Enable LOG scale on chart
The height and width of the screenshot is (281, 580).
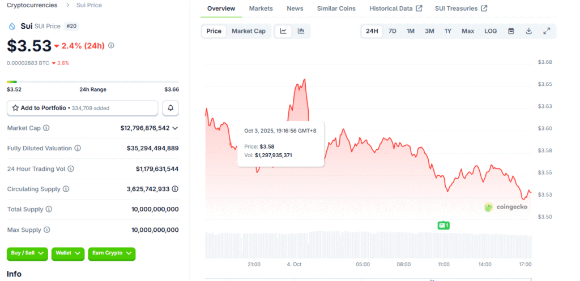(x=491, y=31)
